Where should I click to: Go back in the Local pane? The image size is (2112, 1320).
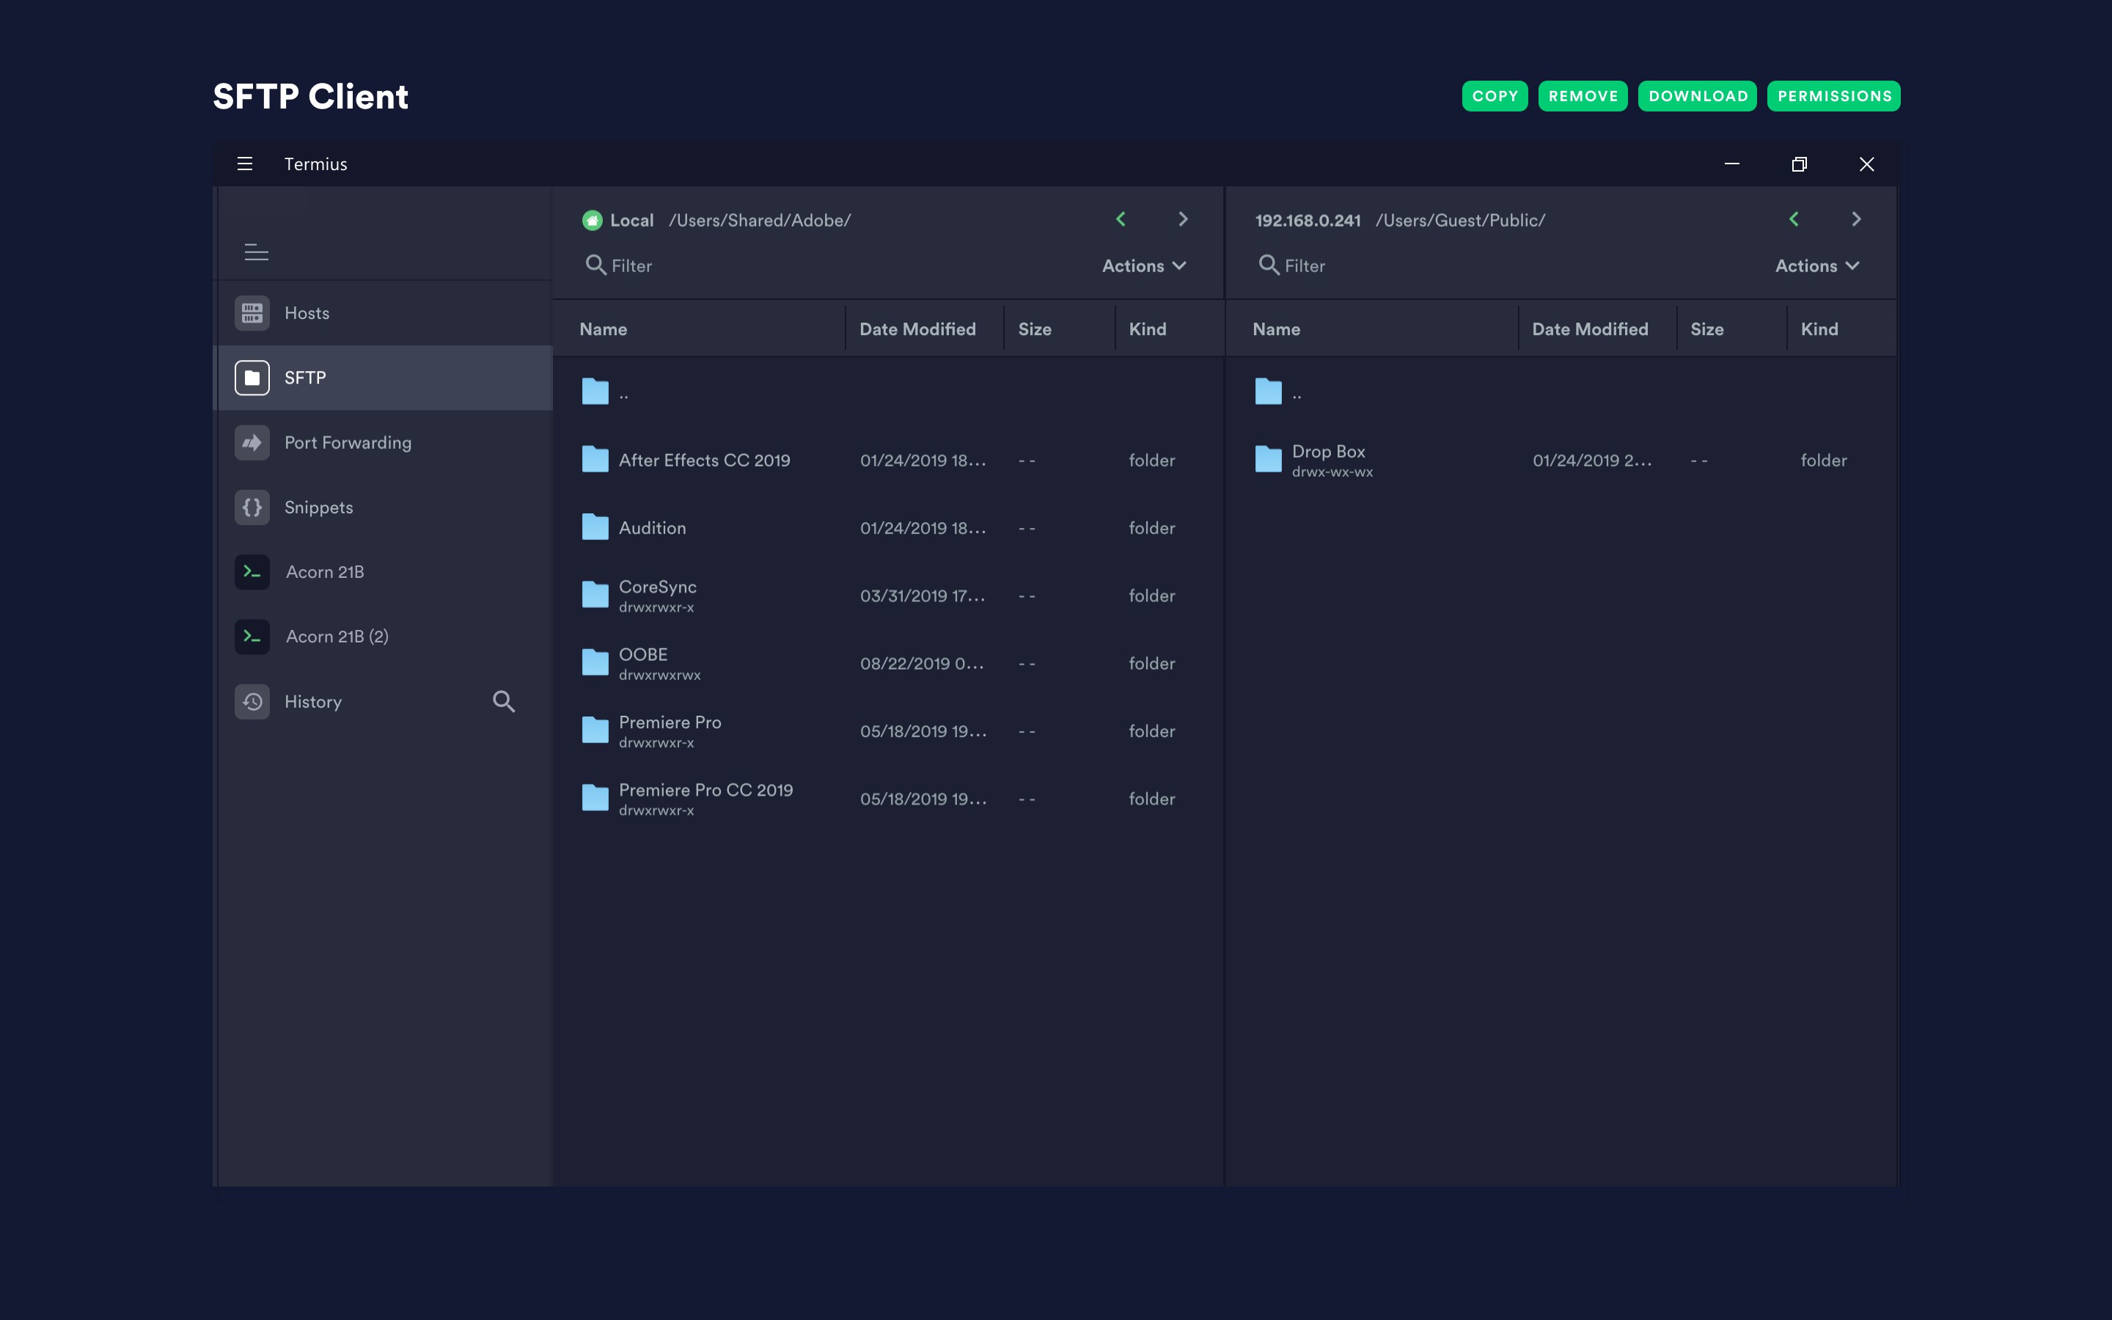coord(1121,219)
